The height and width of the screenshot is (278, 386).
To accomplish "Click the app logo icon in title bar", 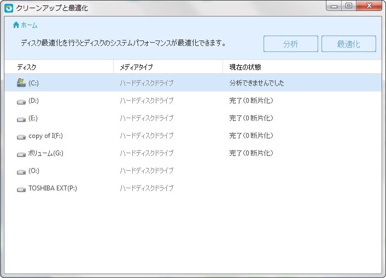I will (9, 8).
